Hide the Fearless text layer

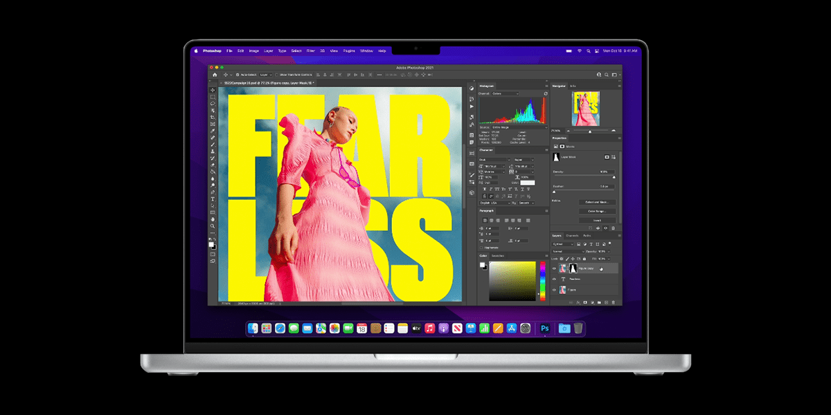pos(554,279)
